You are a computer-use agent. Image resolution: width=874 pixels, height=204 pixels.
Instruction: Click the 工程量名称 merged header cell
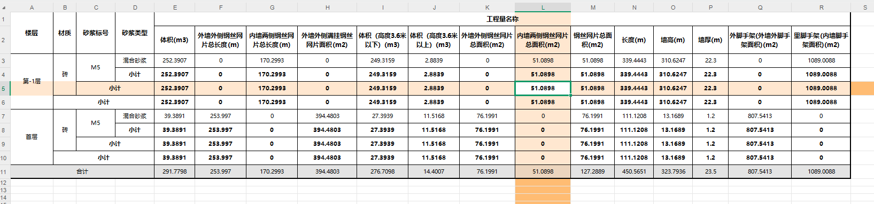point(502,19)
